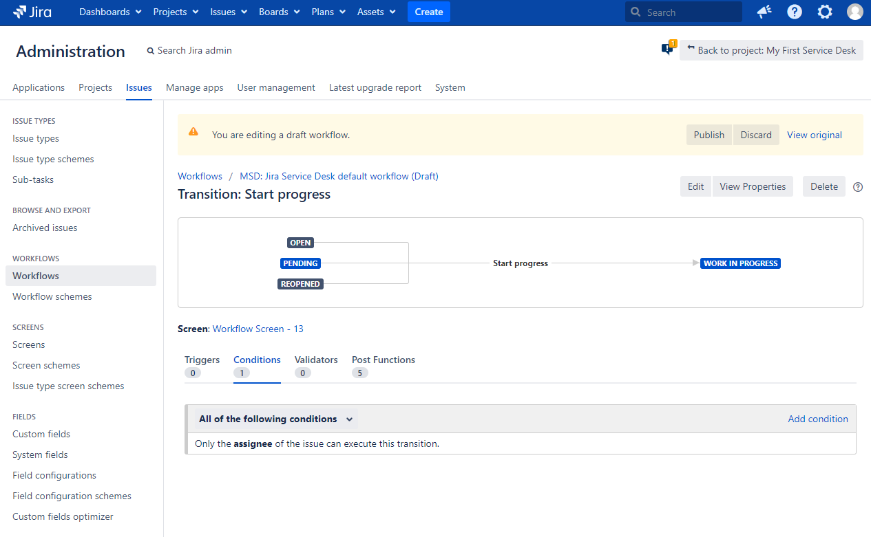Viewport: 871px width, 537px height.
Task: Open the help question mark menu
Action: point(795,12)
